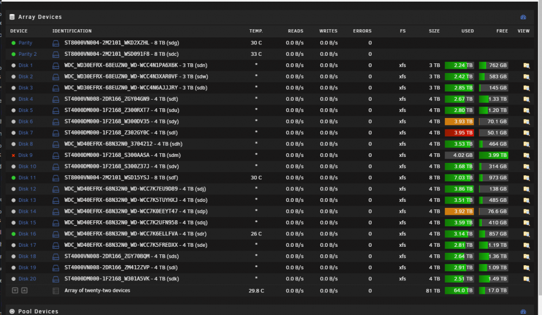Viewport: 542px width, 315px height.
Task: Click Disk 13 drive identification icon
Action: [x=56, y=200]
